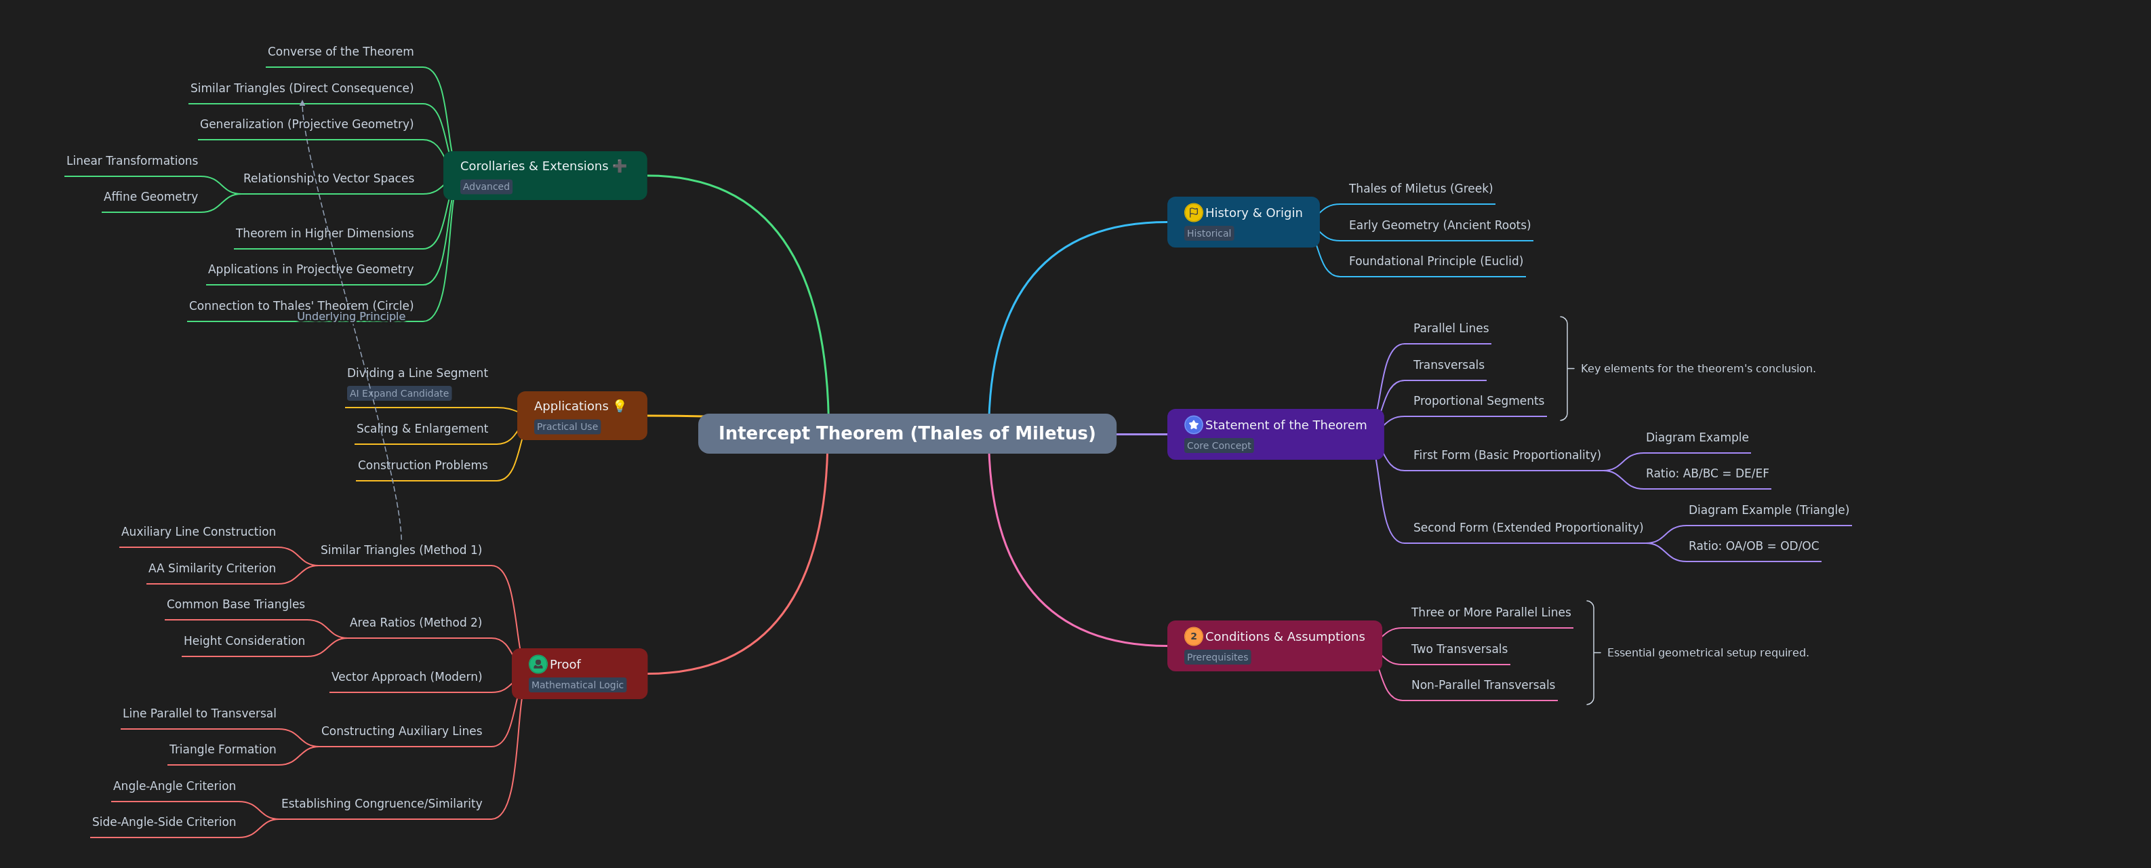Click the number 2 badge on Conditions & Assumptions

click(x=1193, y=636)
